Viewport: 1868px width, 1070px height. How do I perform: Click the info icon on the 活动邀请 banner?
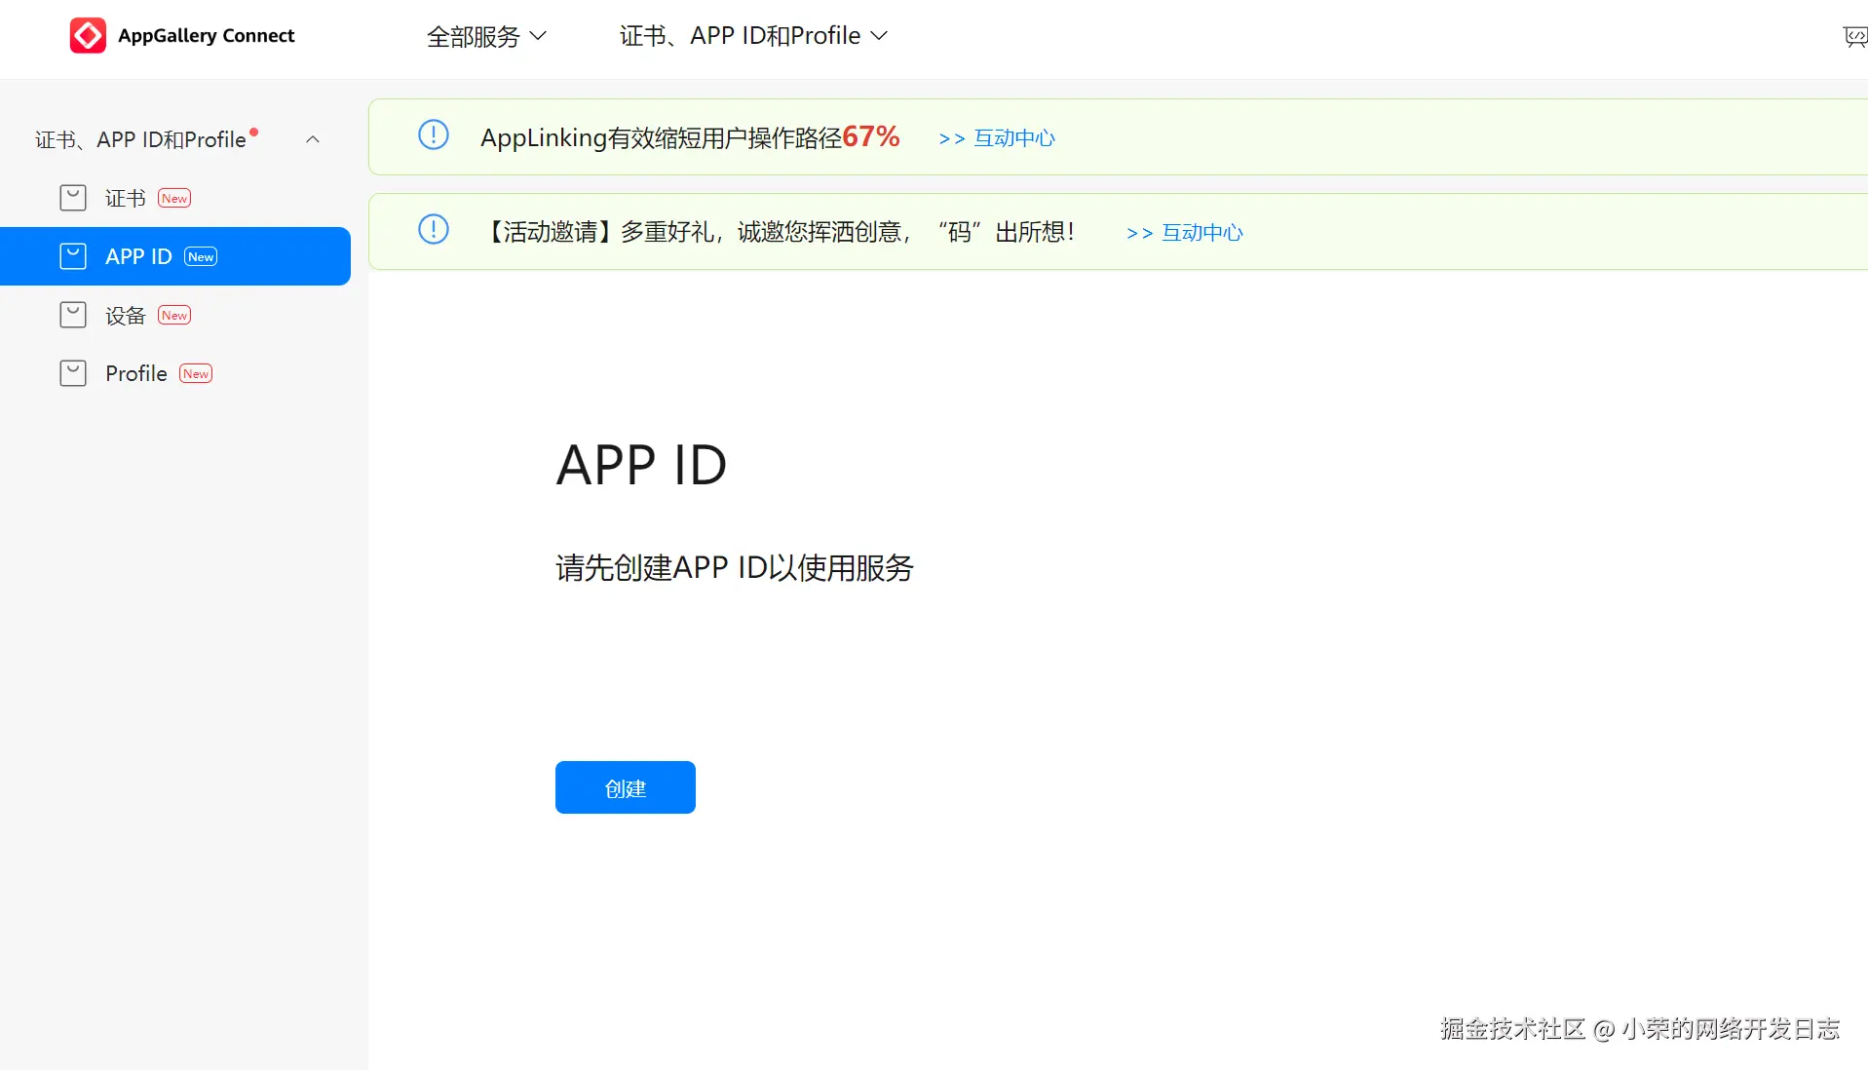pyautogui.click(x=434, y=229)
